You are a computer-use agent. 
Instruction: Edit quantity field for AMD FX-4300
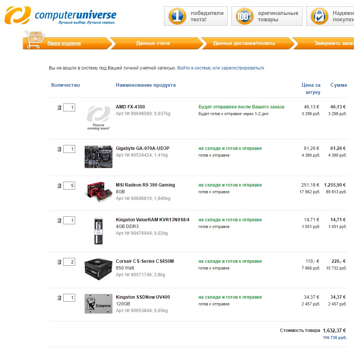point(69,107)
